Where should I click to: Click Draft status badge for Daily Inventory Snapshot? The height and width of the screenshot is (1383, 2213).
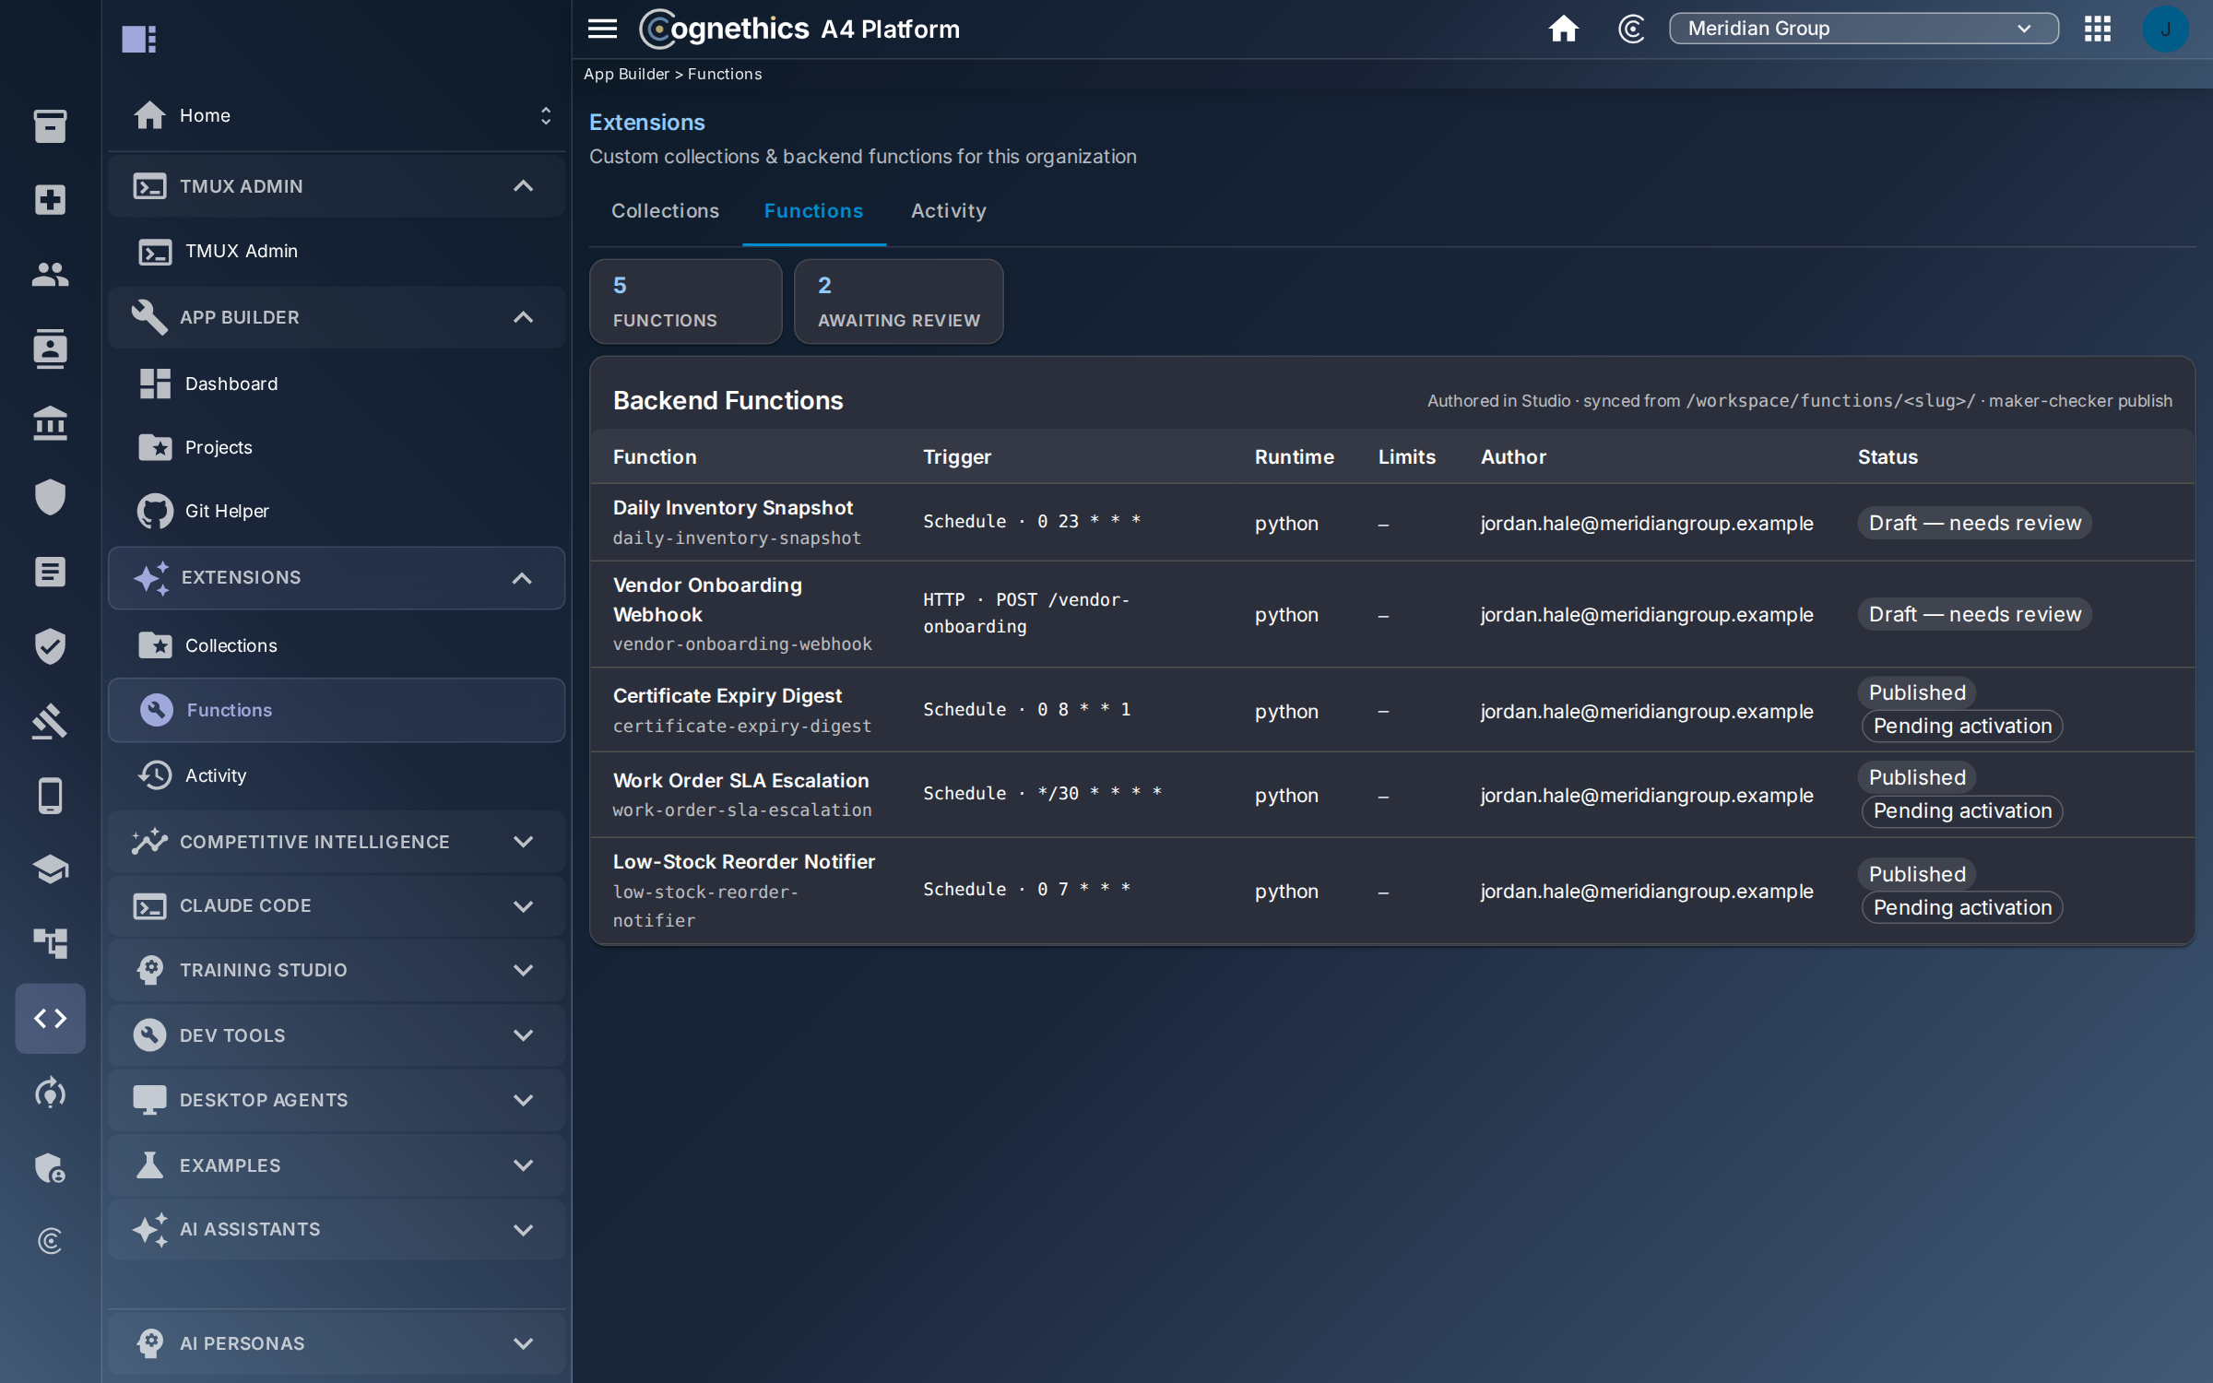1974,523
